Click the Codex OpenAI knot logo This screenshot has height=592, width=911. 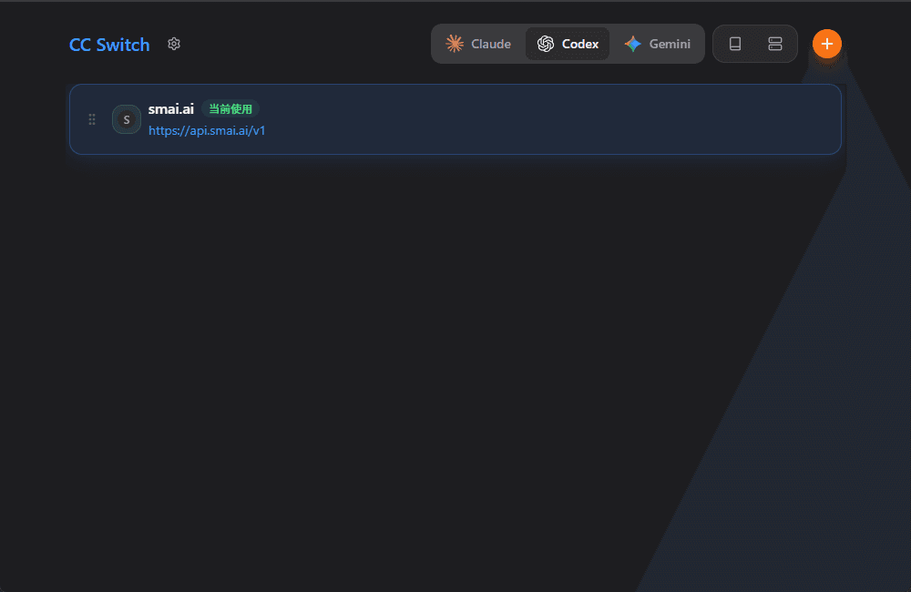546,44
